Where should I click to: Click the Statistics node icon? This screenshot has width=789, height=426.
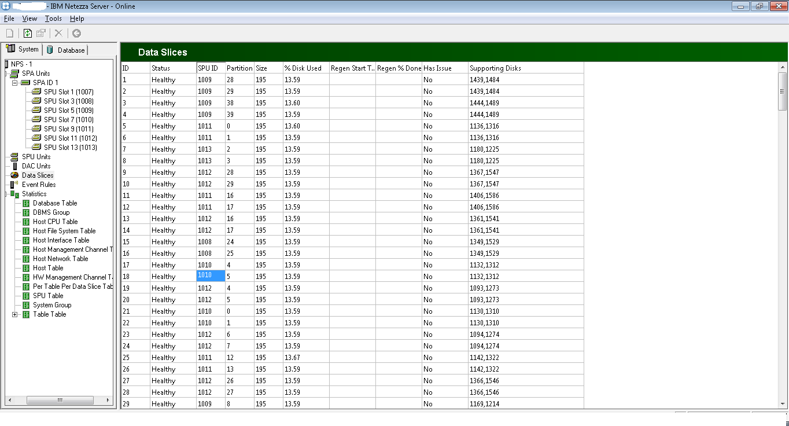click(14, 194)
